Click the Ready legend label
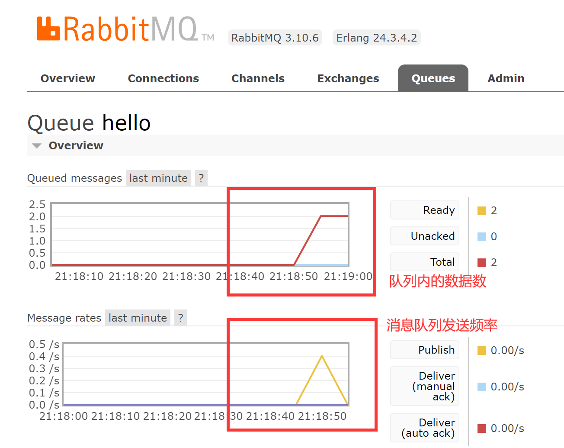 425,210
